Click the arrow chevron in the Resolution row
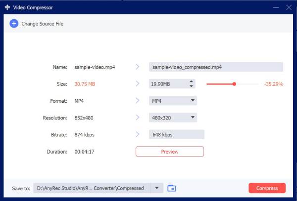297x201 pixels. 138,118
